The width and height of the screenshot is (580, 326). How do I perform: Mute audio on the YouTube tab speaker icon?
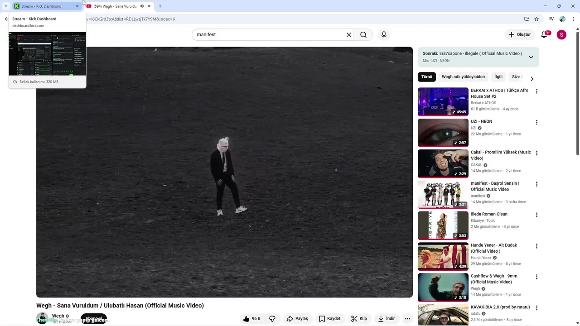tap(142, 6)
